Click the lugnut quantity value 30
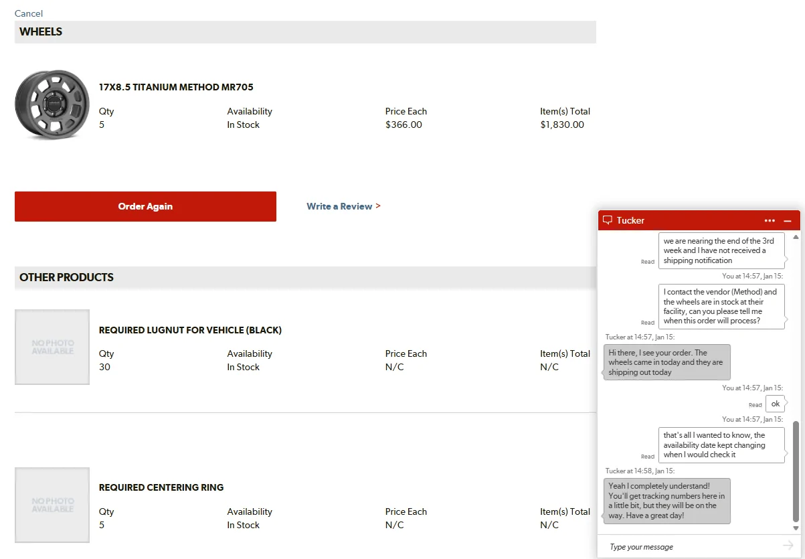Viewport: 805px width, 559px height. click(x=104, y=367)
